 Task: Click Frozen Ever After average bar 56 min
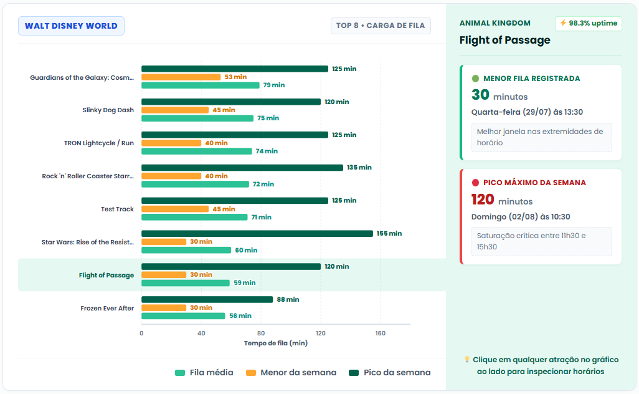tap(183, 316)
